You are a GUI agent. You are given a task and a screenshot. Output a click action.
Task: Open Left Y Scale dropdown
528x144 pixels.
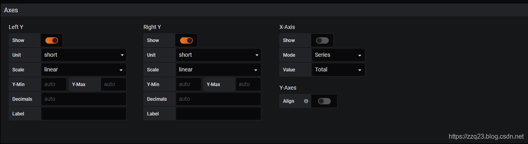pyautogui.click(x=84, y=70)
